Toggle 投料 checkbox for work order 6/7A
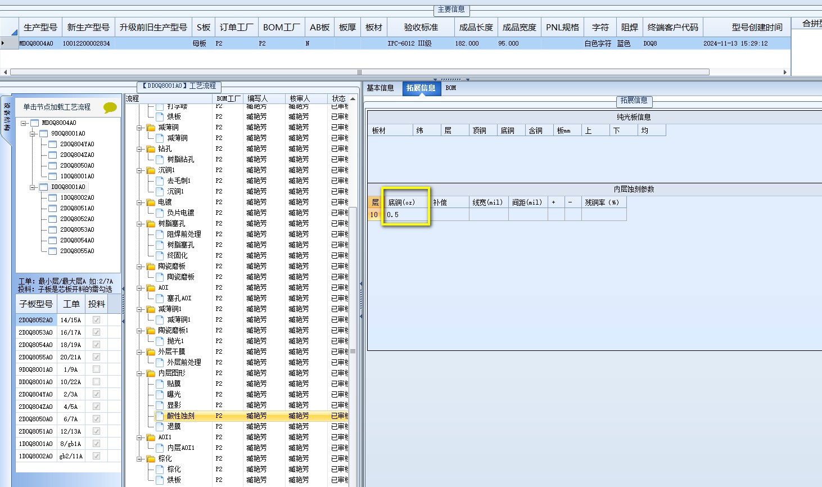Screen dimensions: 822x487 [96, 419]
